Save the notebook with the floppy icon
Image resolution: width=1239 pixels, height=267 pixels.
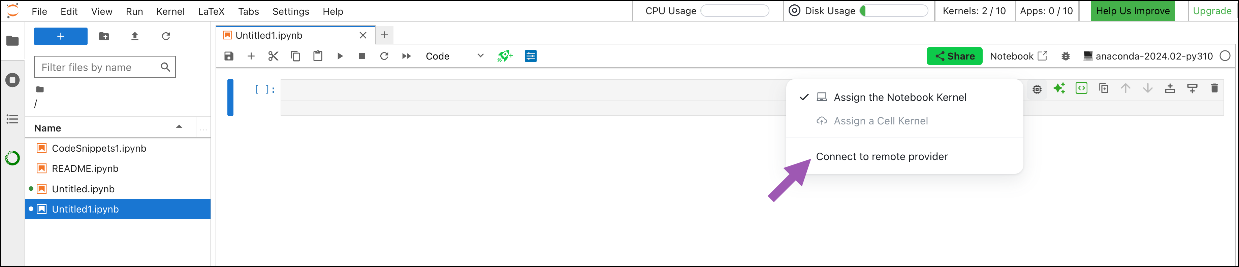(x=229, y=56)
